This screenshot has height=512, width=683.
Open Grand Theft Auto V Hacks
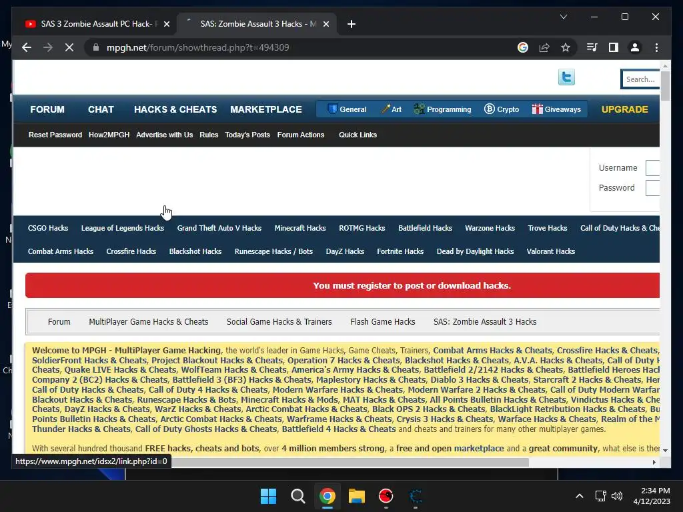(x=219, y=228)
